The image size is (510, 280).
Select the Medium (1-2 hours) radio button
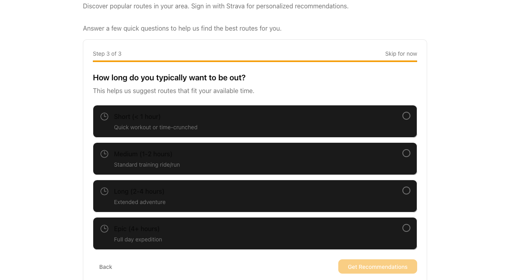point(406,153)
